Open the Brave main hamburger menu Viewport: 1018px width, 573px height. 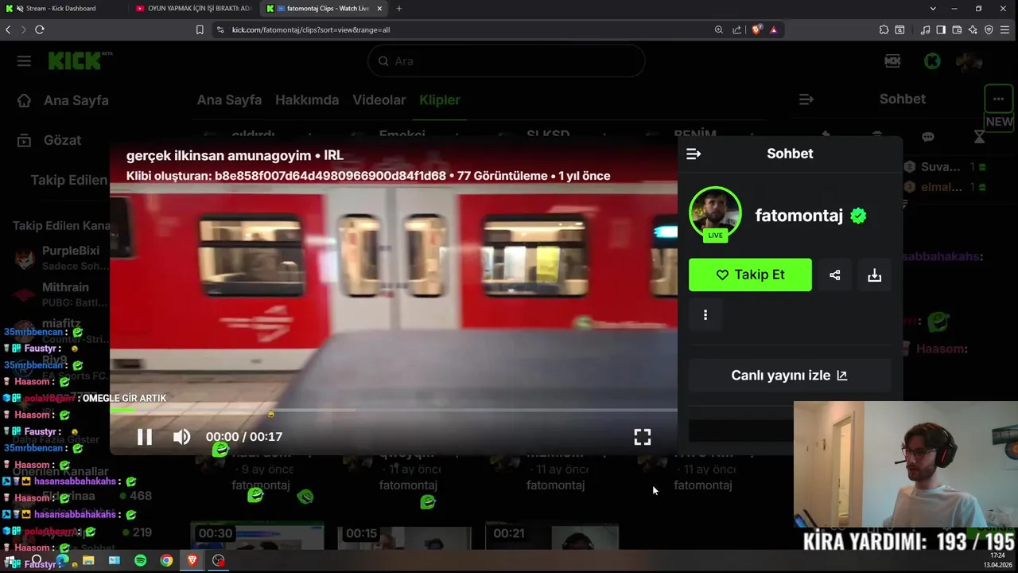1006,29
